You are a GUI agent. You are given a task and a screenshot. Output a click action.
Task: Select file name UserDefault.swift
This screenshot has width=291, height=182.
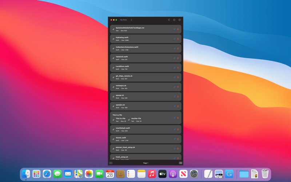tap(123, 128)
